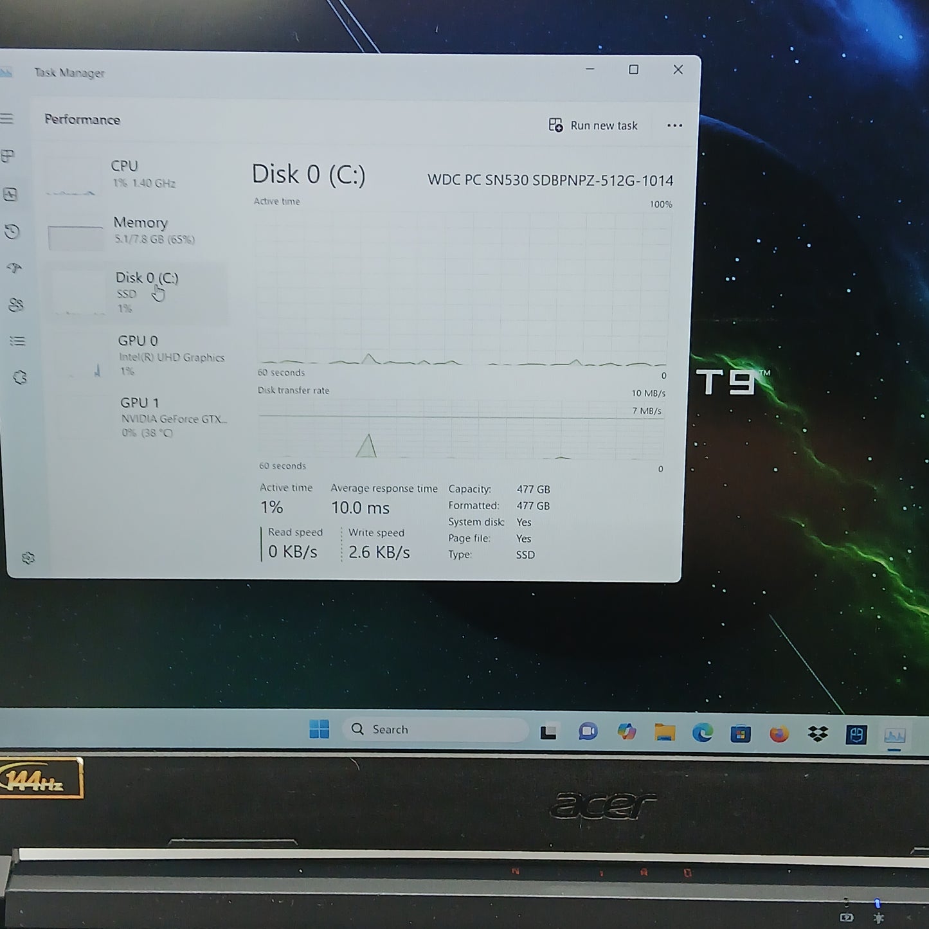The width and height of the screenshot is (929, 929).
Task: Open Firefox from the taskbar
Action: (x=779, y=734)
